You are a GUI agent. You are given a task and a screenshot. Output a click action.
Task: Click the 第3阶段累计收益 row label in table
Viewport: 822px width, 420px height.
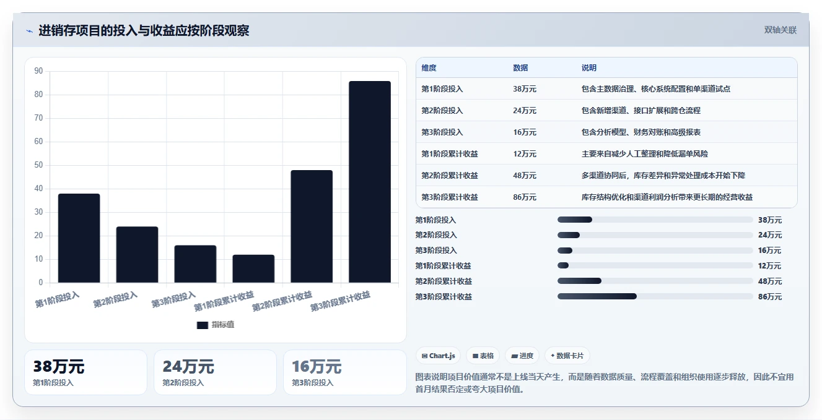click(450, 197)
